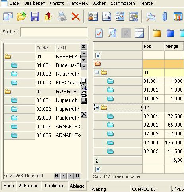Viewport: 184px width, 192px height.
Task: Collapse the 01 folder in right tree
Action: pos(97,72)
